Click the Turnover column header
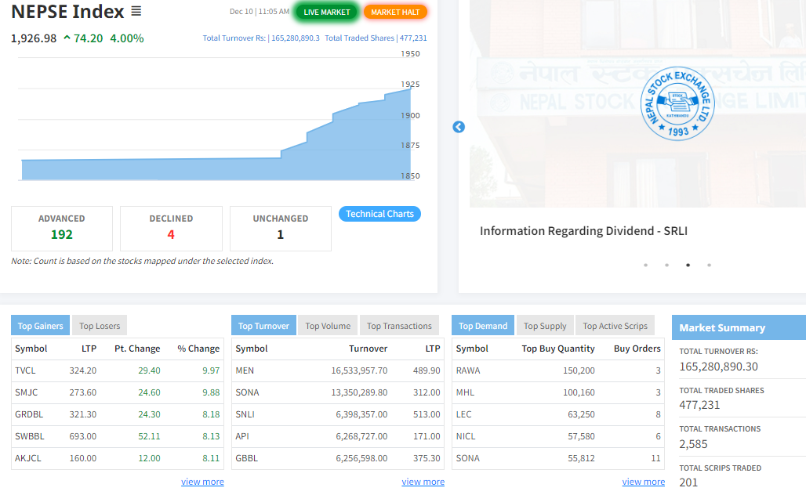The height and width of the screenshot is (495, 806). click(368, 349)
